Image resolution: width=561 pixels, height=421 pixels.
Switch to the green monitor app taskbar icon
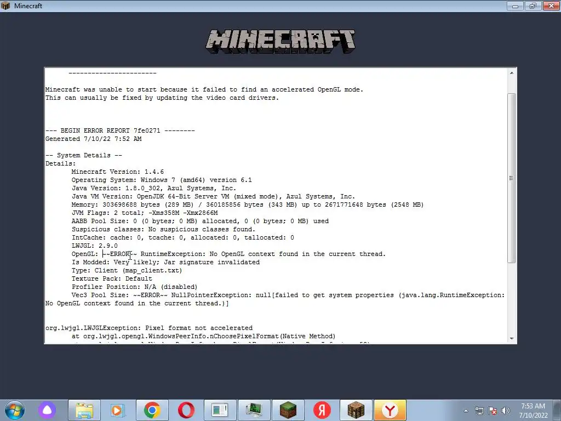tap(254, 410)
